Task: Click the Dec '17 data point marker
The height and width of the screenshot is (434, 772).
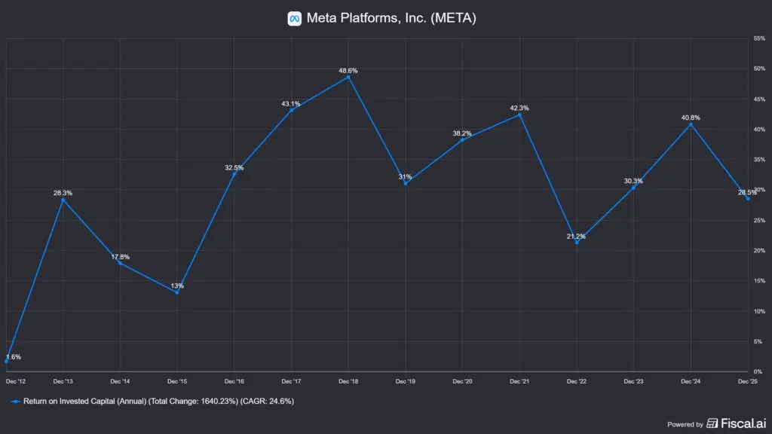Action: click(x=292, y=110)
